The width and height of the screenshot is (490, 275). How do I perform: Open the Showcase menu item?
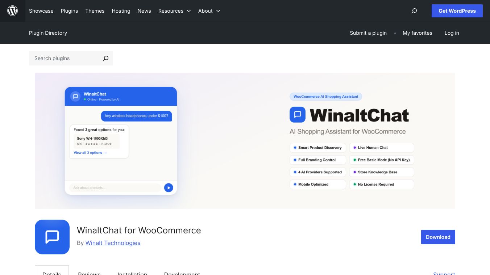click(x=41, y=11)
